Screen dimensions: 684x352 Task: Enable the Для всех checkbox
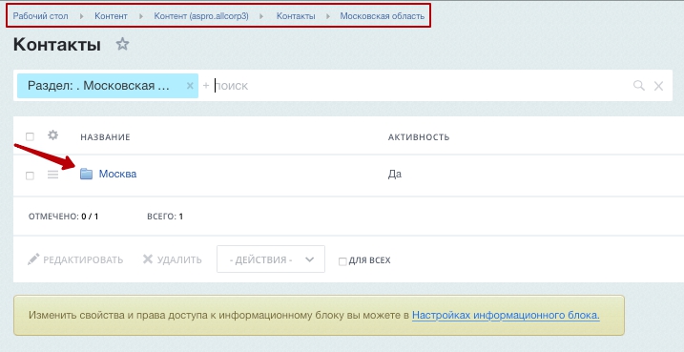[342, 261]
